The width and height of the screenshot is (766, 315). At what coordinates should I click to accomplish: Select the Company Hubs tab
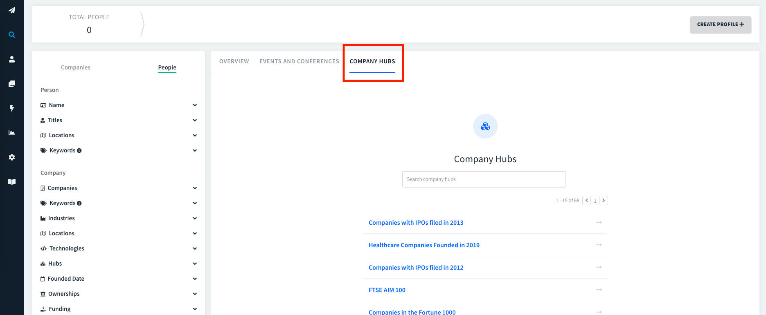pyautogui.click(x=372, y=61)
